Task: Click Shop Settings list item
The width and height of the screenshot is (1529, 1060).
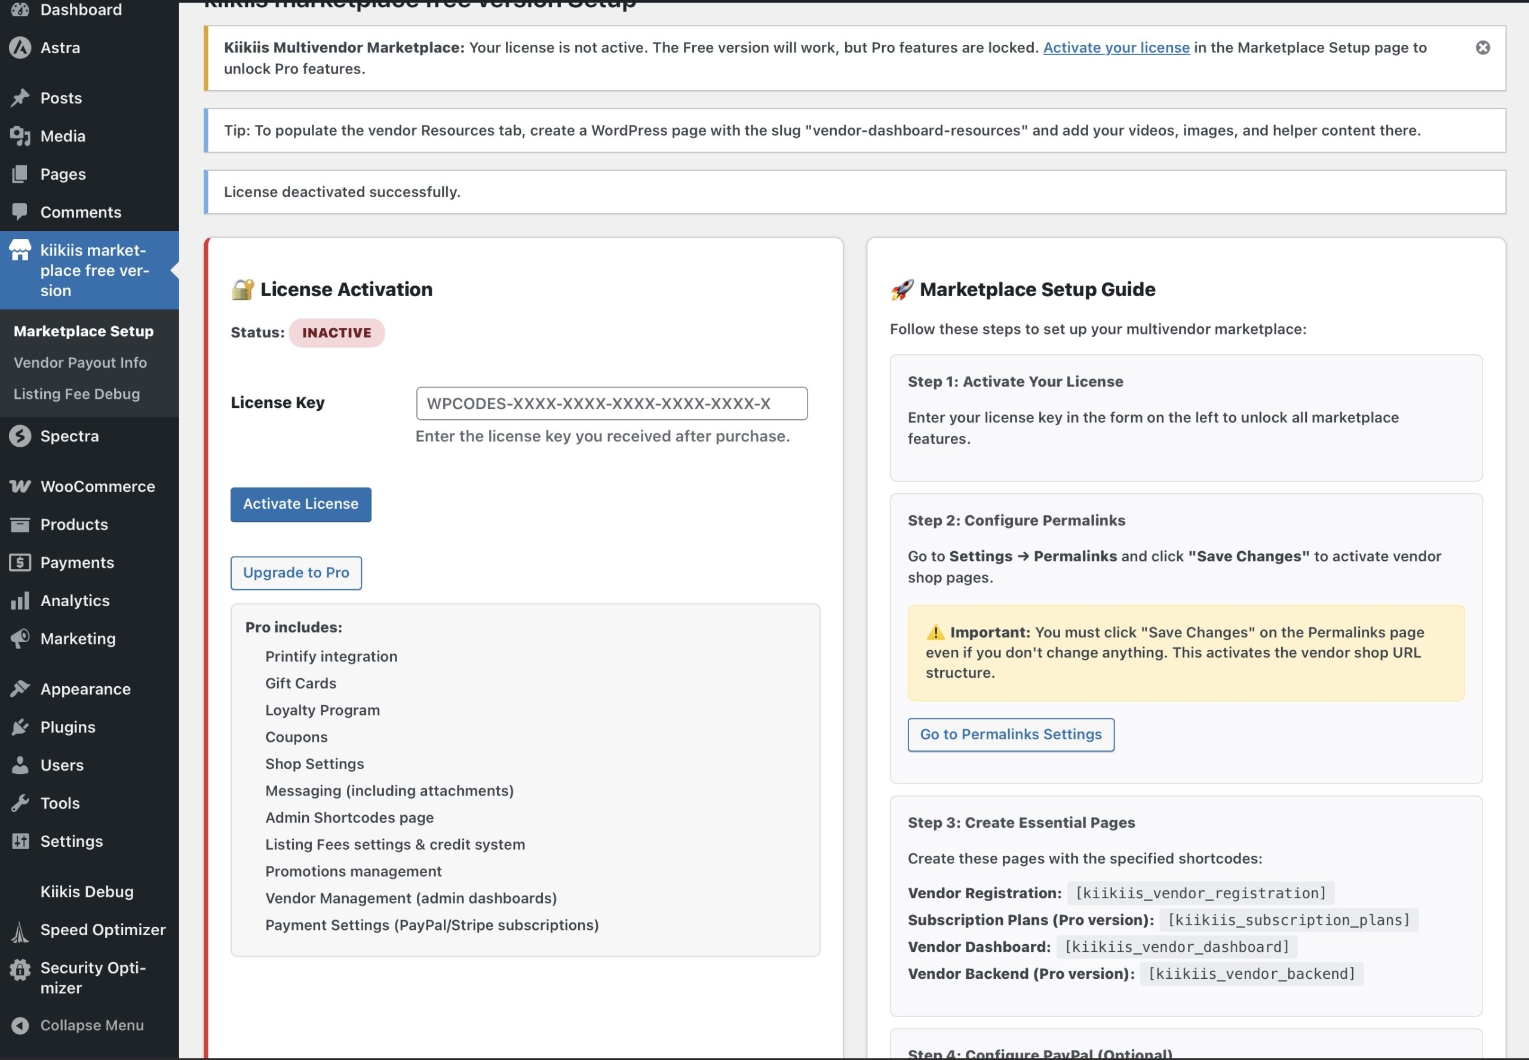Action: click(315, 764)
